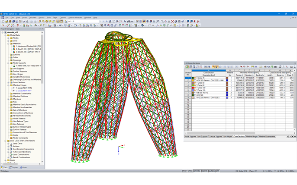Click the Print icon in the main toolbar
Screen dimensions: 297x185
click(x=24, y=21)
